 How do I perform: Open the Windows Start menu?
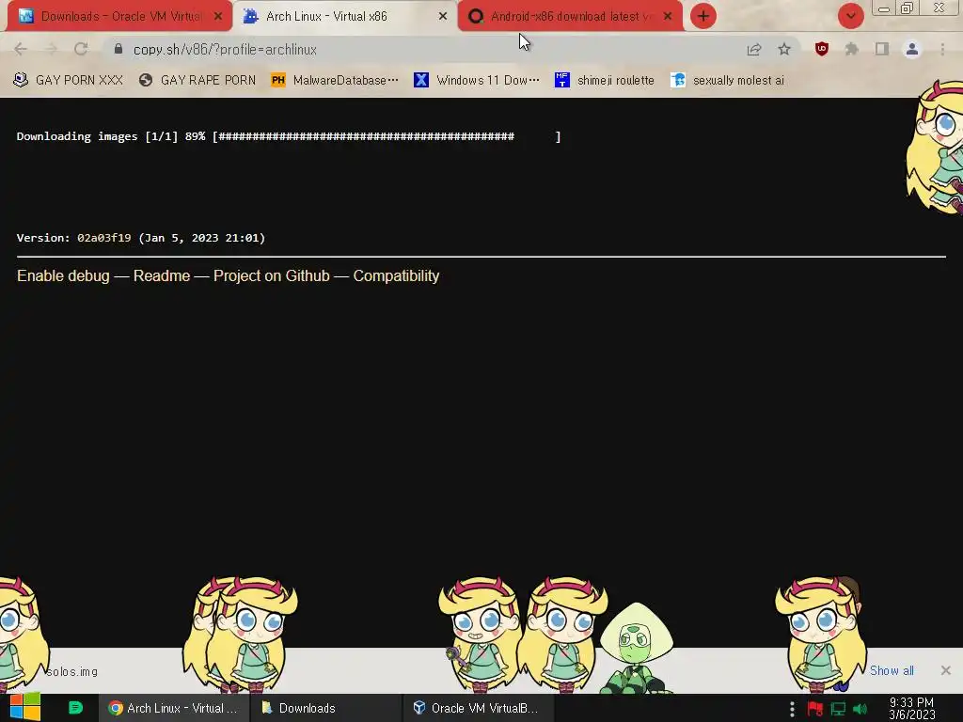(25, 708)
